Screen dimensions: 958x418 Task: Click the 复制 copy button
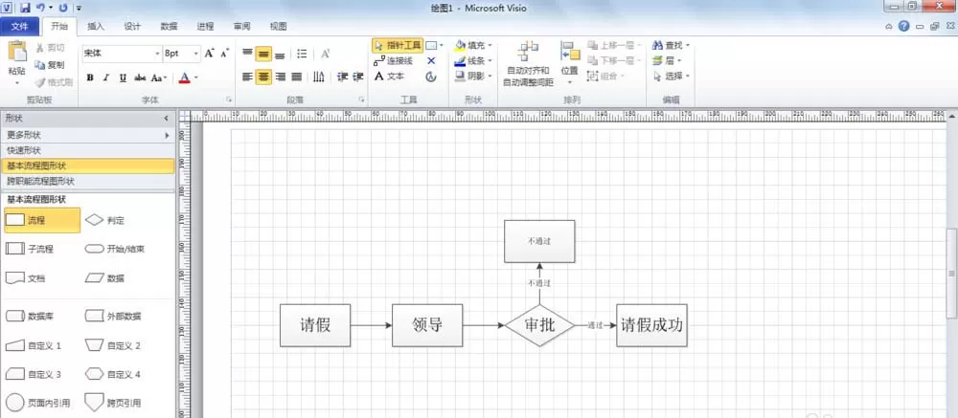(50, 65)
